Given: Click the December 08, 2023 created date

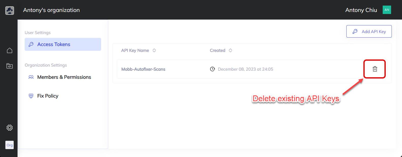Looking at the screenshot, I should 245,69.
